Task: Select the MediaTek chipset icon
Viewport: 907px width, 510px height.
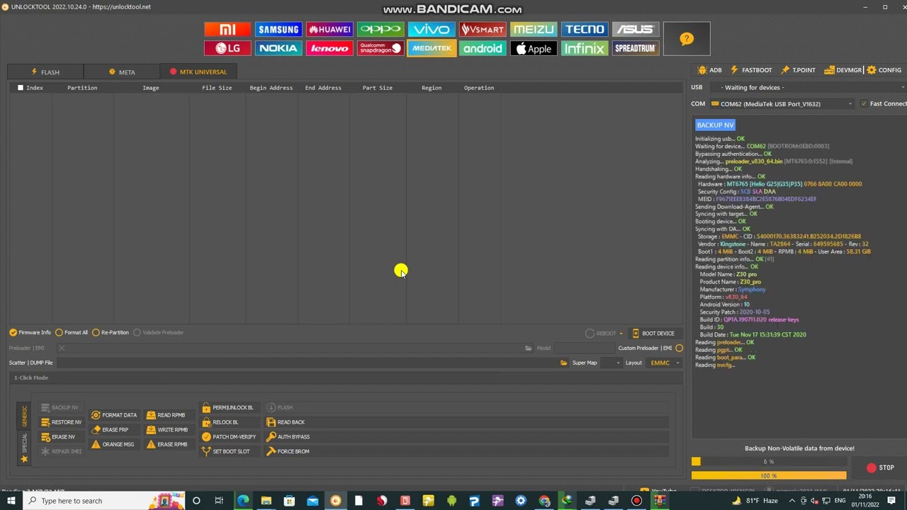Action: [432, 48]
